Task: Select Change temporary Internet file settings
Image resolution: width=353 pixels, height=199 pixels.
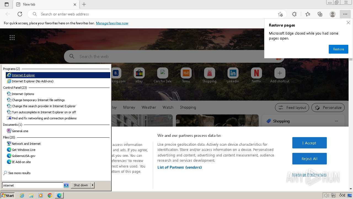Action: (x=58, y=100)
